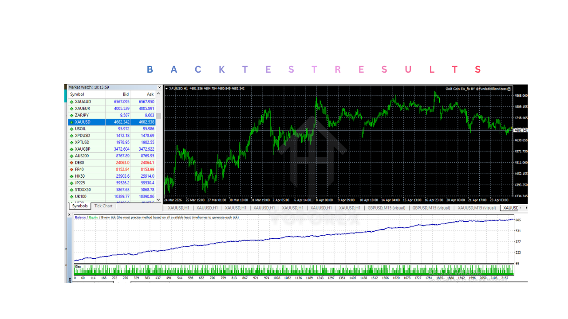The image size is (568, 319).
Task: Select the icon beside ZARJPY
Action: tap(71, 115)
